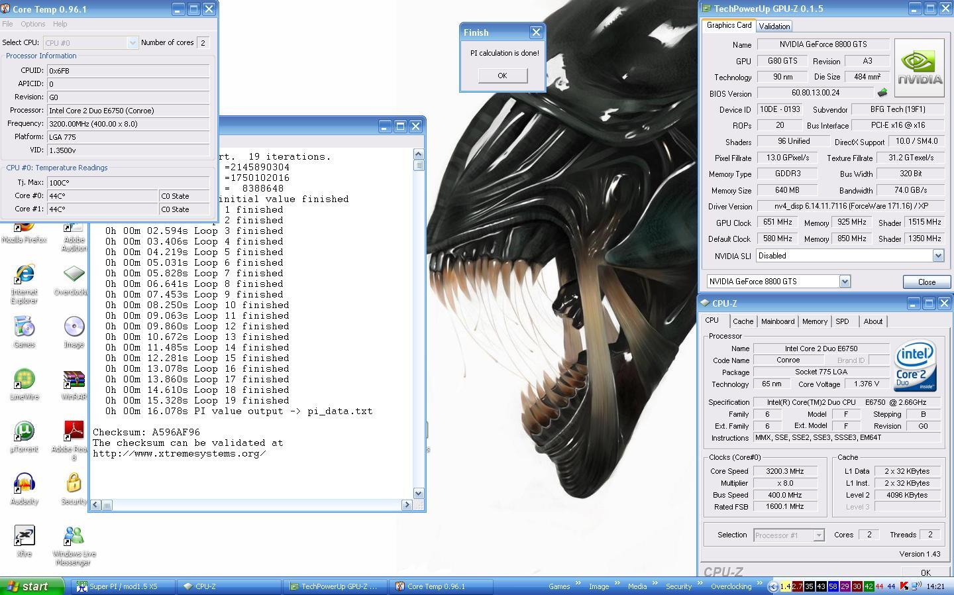
Task: Launch the Xfire desktop shortcut
Action: [x=24, y=535]
